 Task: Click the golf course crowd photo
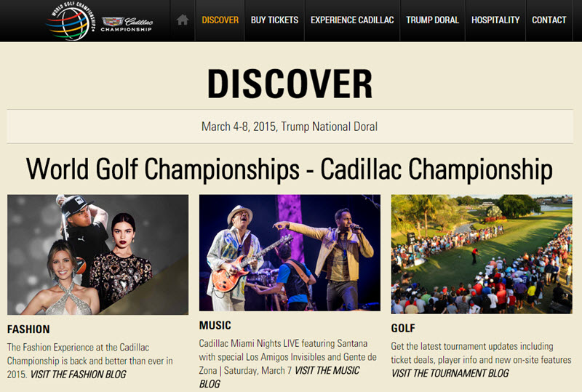click(482, 255)
